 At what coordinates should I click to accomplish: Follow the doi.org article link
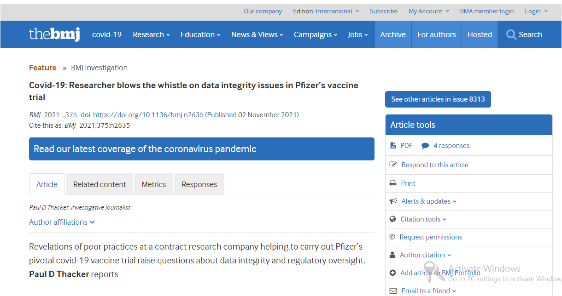(x=148, y=115)
